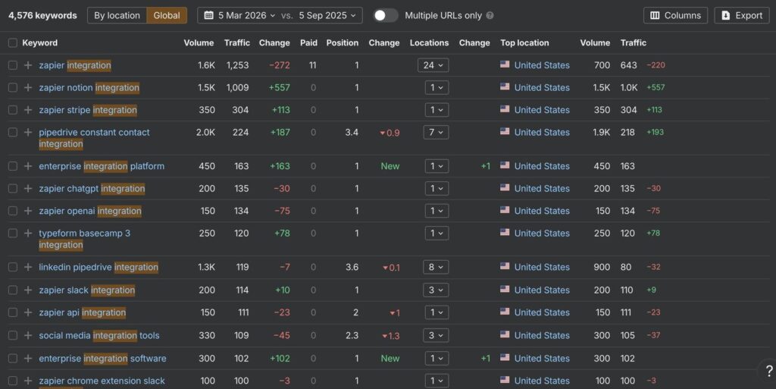
Task: Toggle the Multiple URLs only switch
Action: [x=386, y=15]
